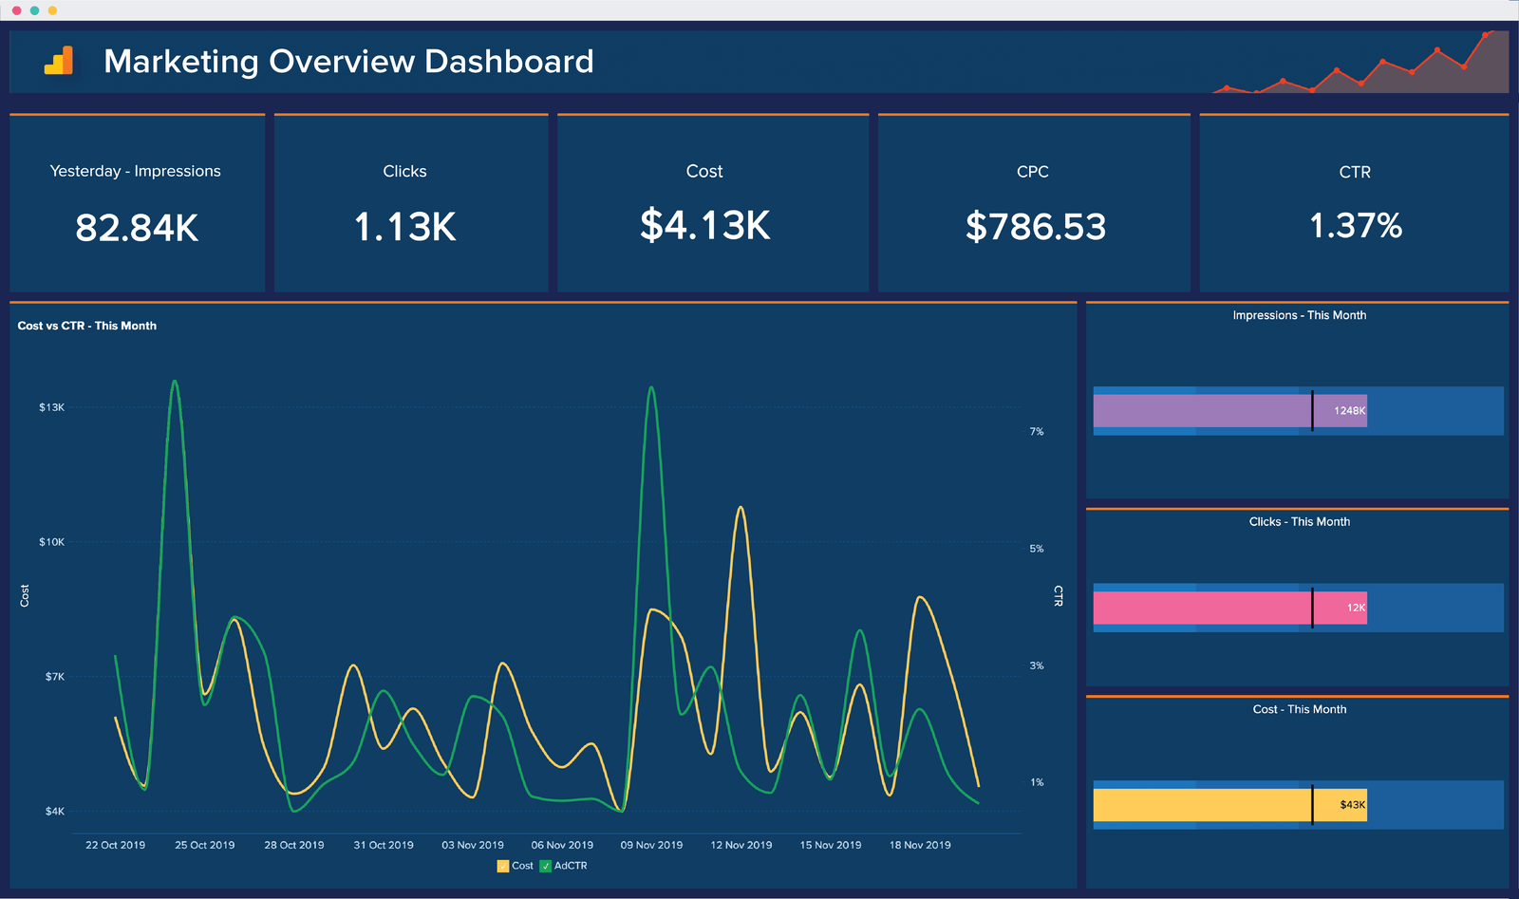The image size is (1519, 899).
Task: Click the Cost - This Month title
Action: click(1300, 709)
